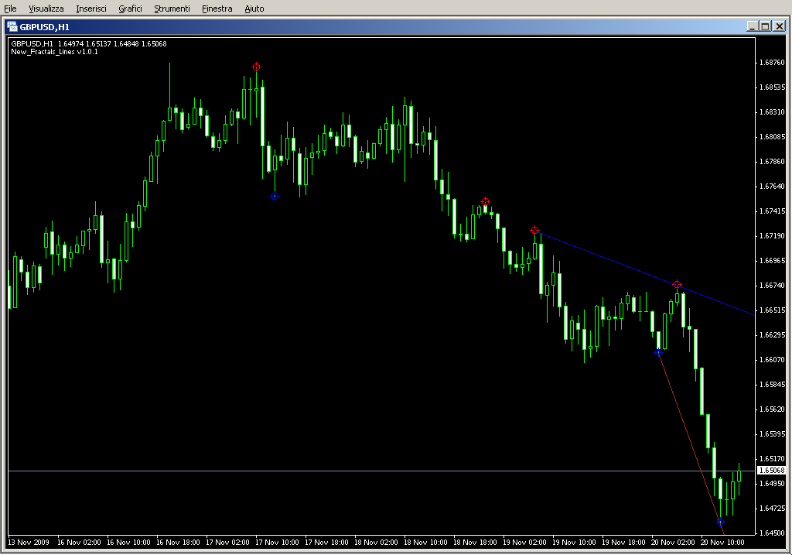Select the red fractal marker above the 18 Nov 18:00 high
The width and height of the screenshot is (792, 555).
pyautogui.click(x=485, y=202)
